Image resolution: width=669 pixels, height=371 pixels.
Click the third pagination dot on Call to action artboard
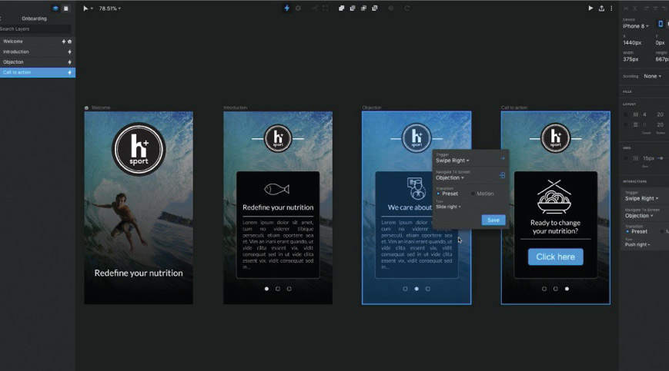567,289
